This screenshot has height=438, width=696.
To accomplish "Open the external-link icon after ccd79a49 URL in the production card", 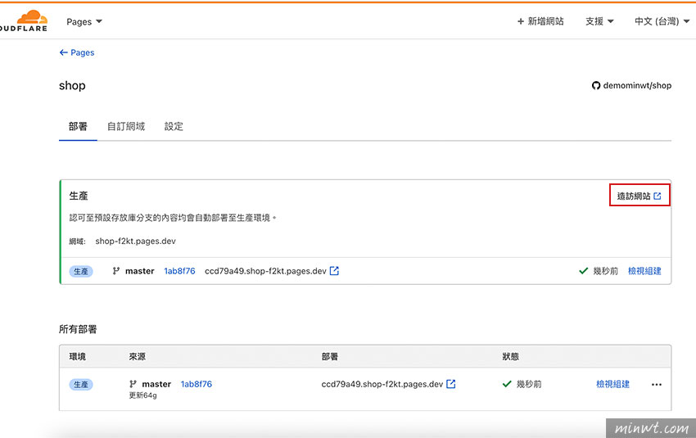I will point(334,271).
